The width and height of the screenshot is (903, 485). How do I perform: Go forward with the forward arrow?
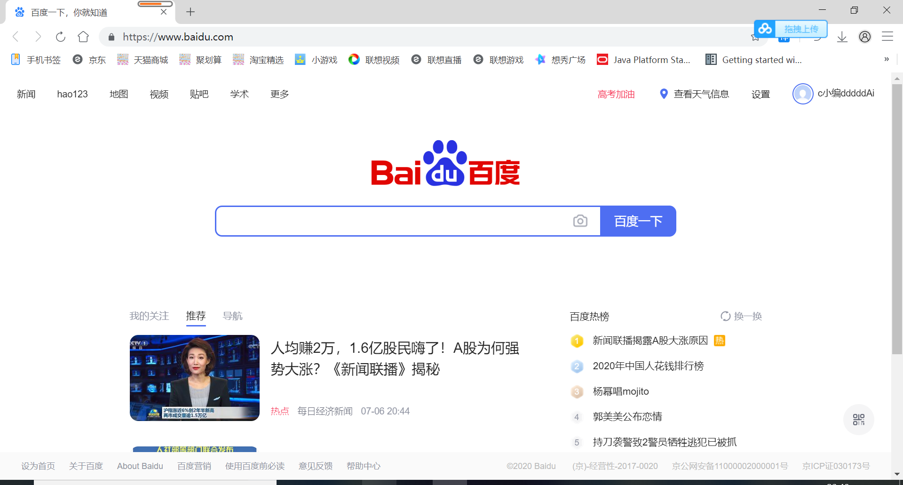38,37
